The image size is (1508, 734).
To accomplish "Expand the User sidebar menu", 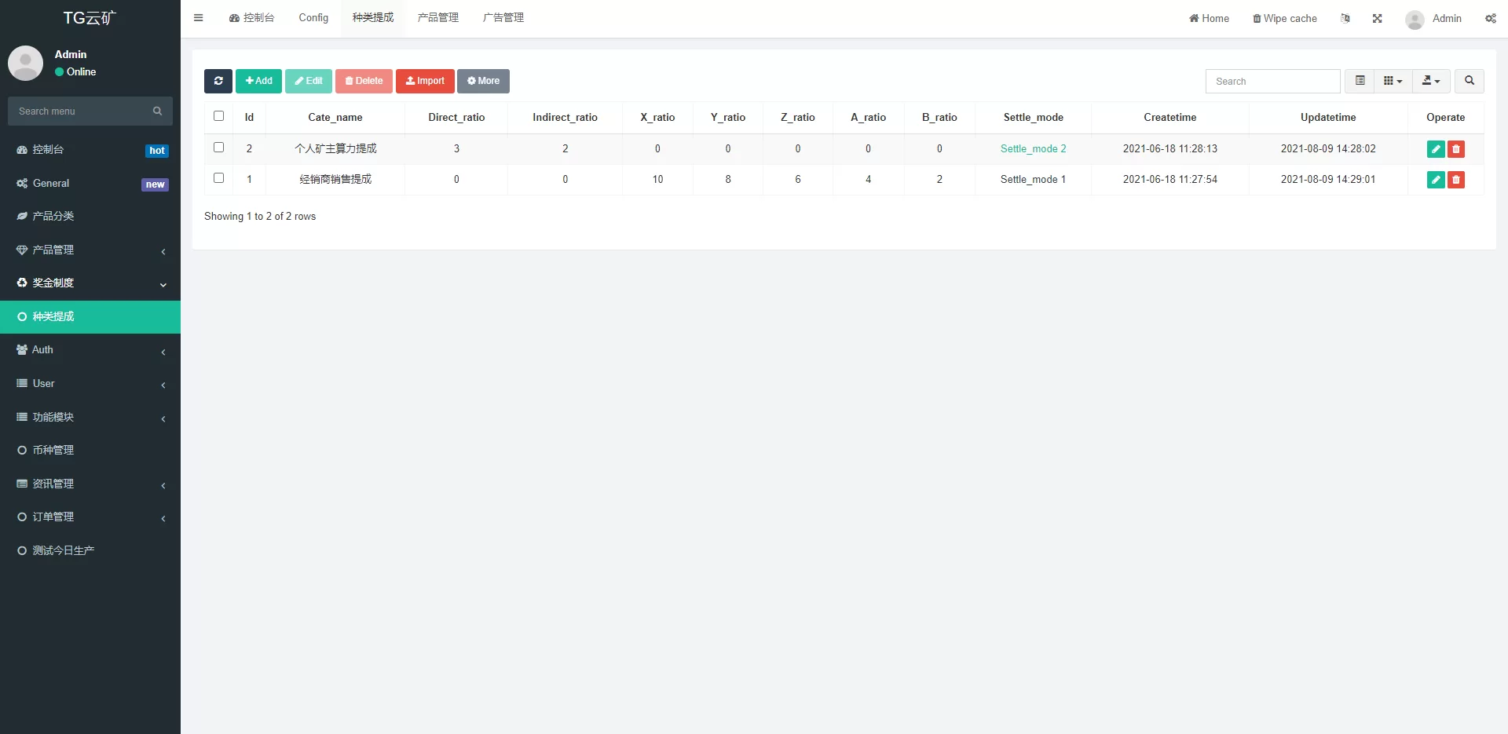I will pyautogui.click(x=90, y=384).
